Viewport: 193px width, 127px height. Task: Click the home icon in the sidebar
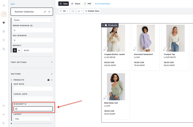click(x=4, y=5)
